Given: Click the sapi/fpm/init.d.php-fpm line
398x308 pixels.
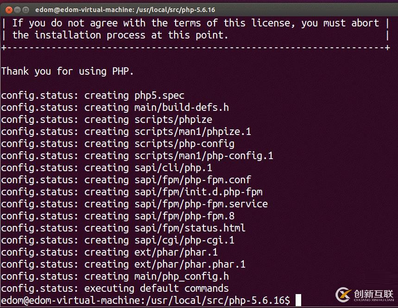Looking at the screenshot, I should (x=132, y=192).
